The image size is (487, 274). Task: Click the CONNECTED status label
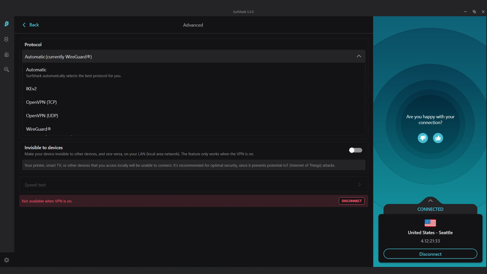tap(430, 209)
